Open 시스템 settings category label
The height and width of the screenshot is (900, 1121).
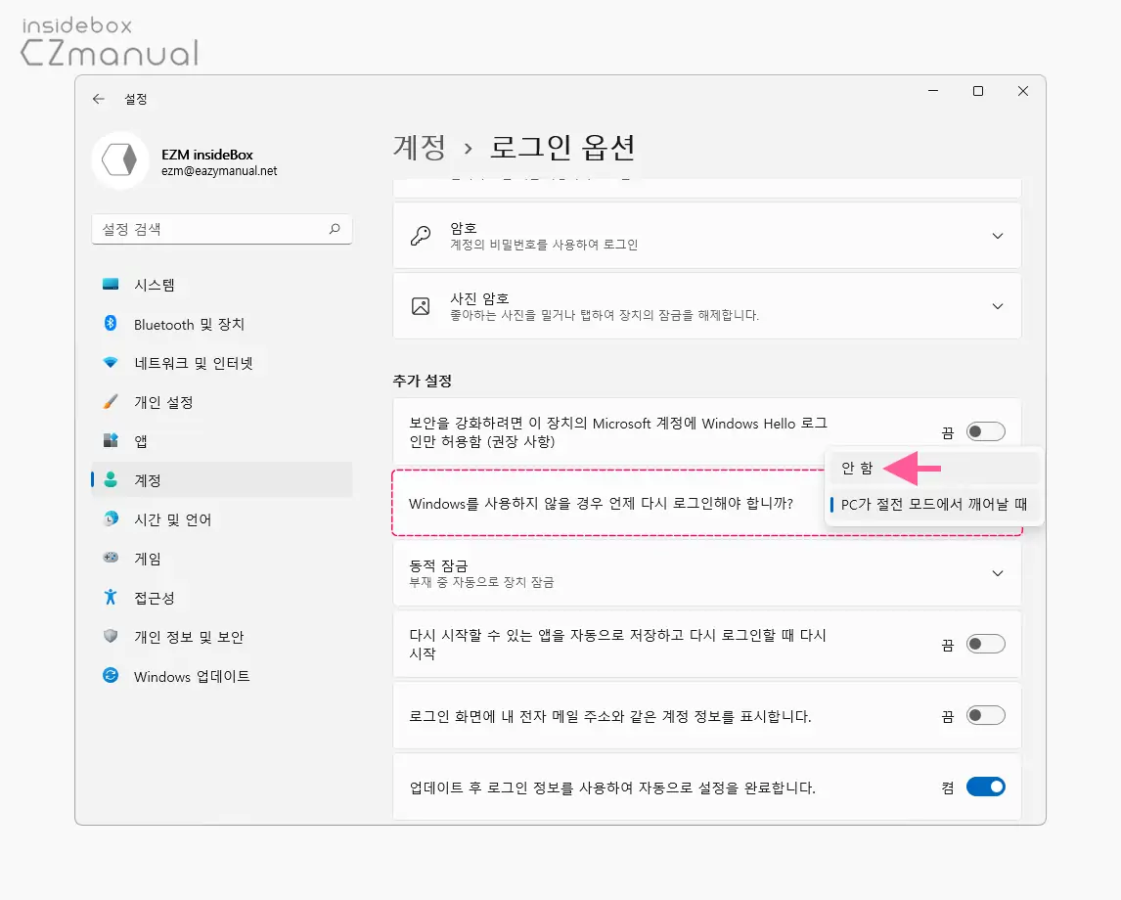[155, 285]
